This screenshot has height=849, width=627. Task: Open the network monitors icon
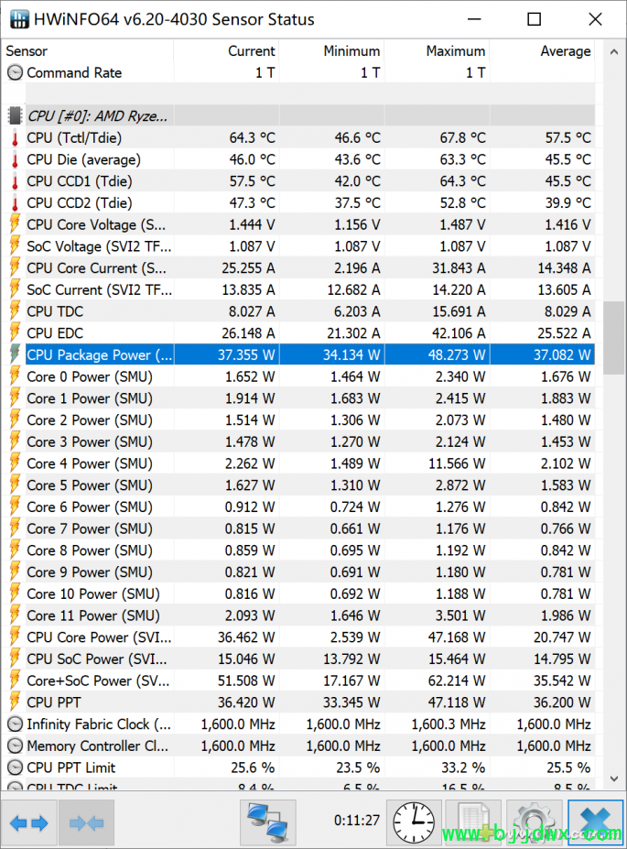click(268, 822)
